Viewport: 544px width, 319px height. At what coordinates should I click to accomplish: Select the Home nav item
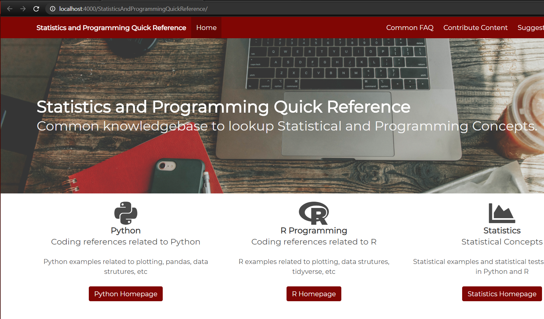tap(206, 28)
